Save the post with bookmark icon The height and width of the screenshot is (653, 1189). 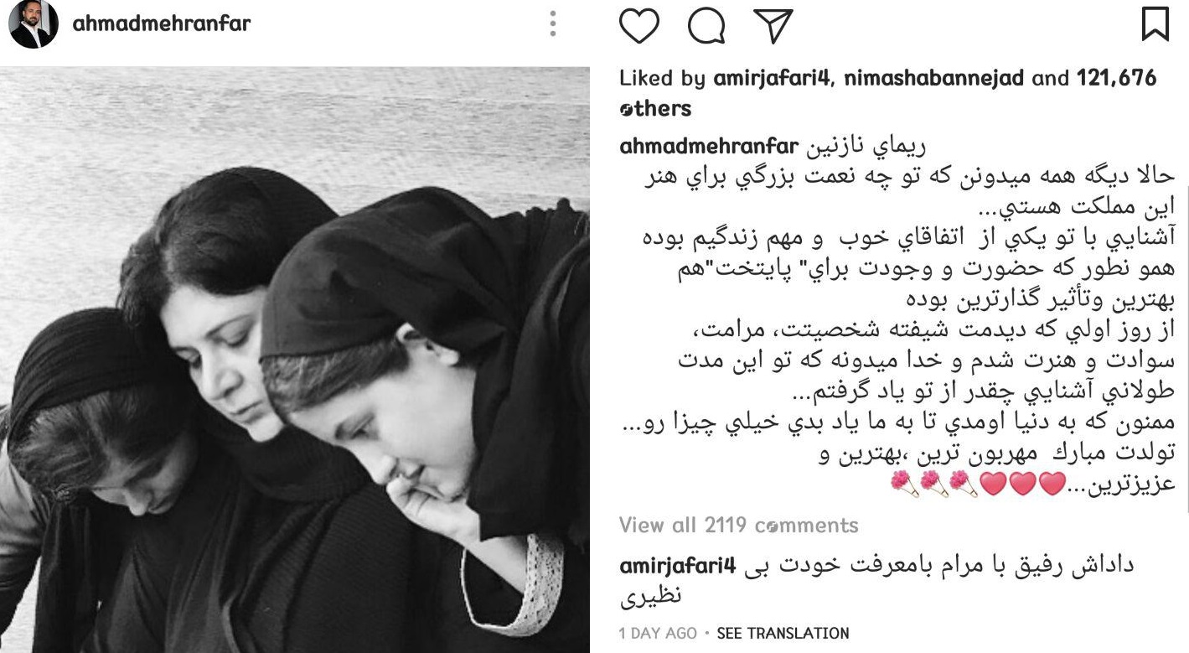click(x=1155, y=25)
